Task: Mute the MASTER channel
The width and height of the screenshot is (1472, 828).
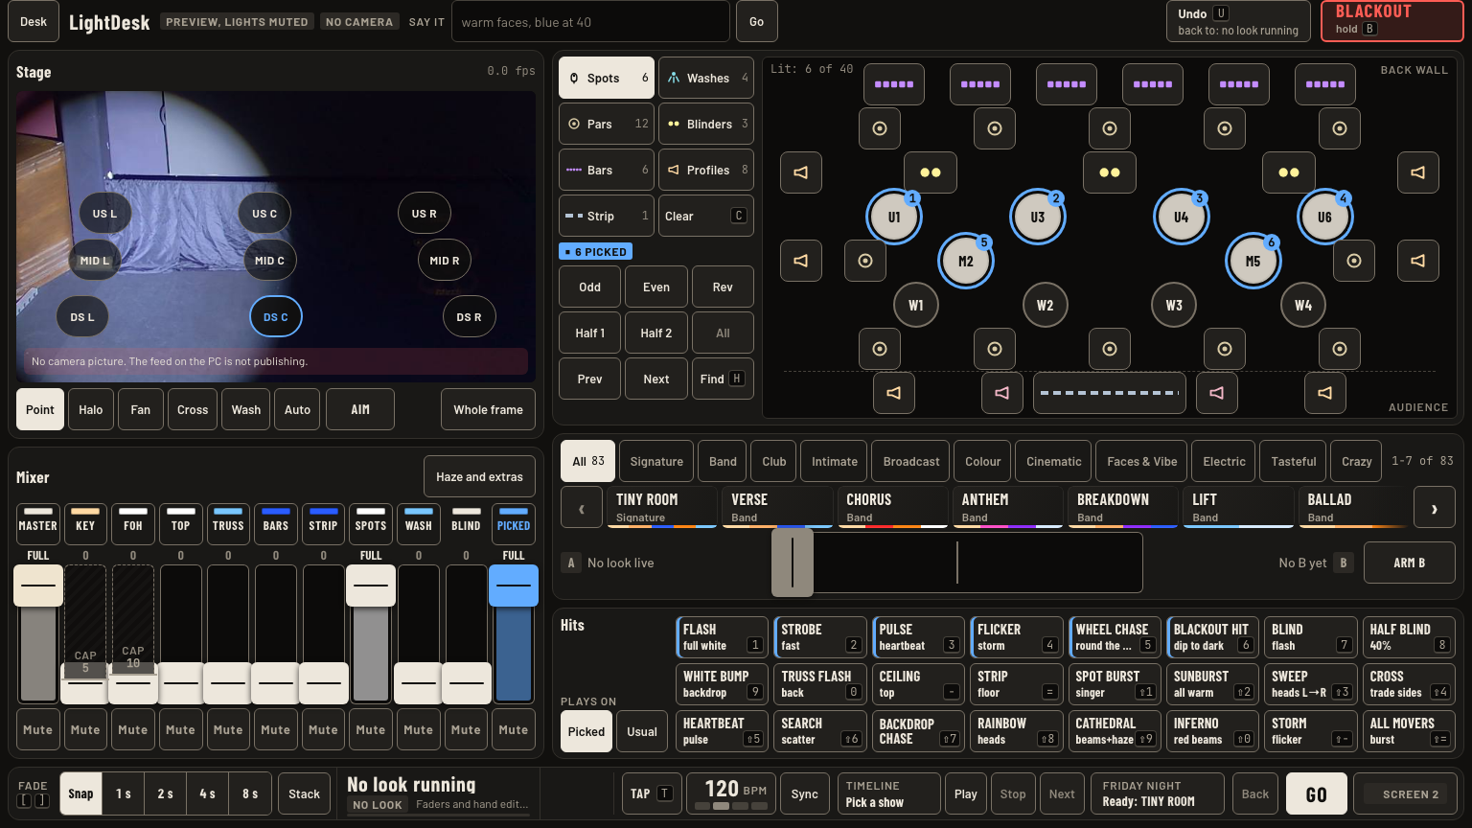Action: [38, 729]
